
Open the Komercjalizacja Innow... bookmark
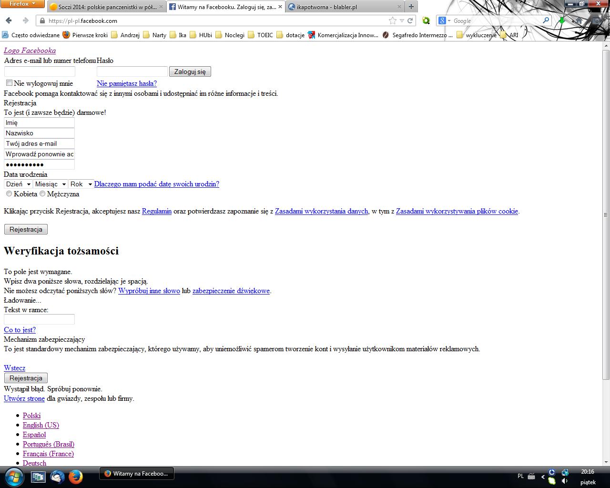coord(343,35)
